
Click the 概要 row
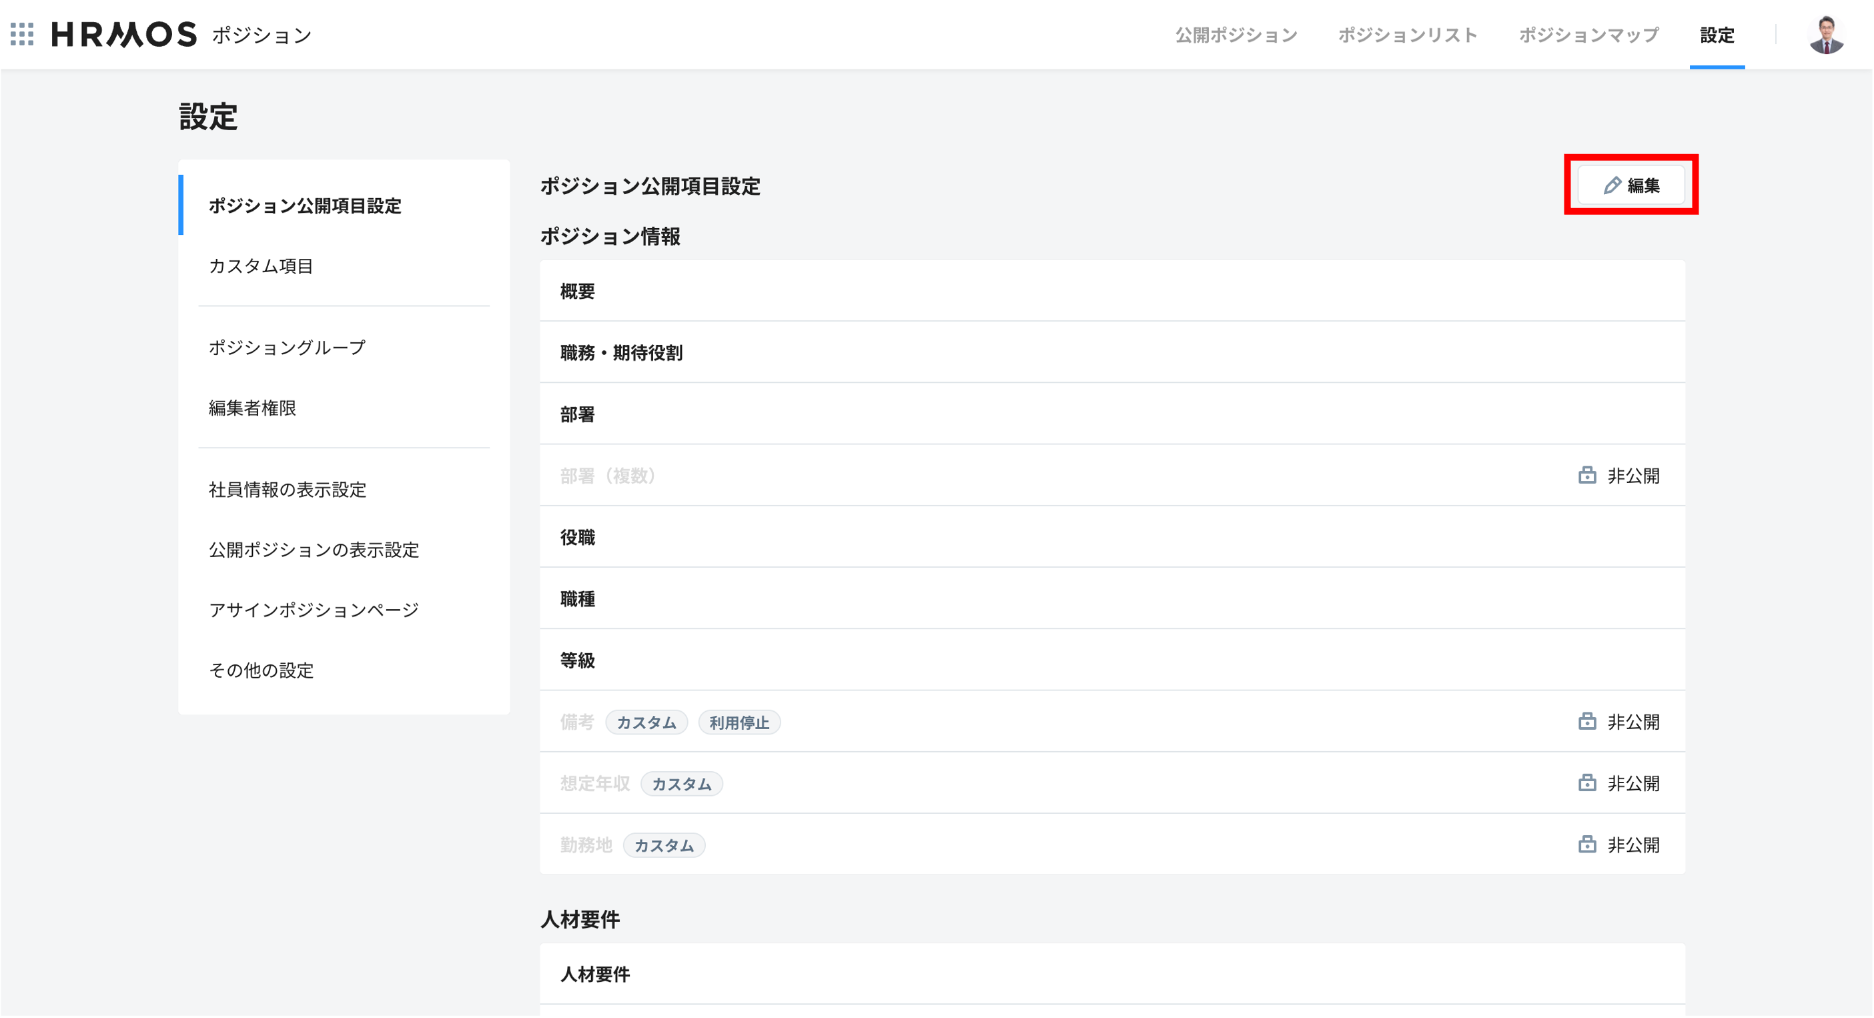[x=1112, y=292]
